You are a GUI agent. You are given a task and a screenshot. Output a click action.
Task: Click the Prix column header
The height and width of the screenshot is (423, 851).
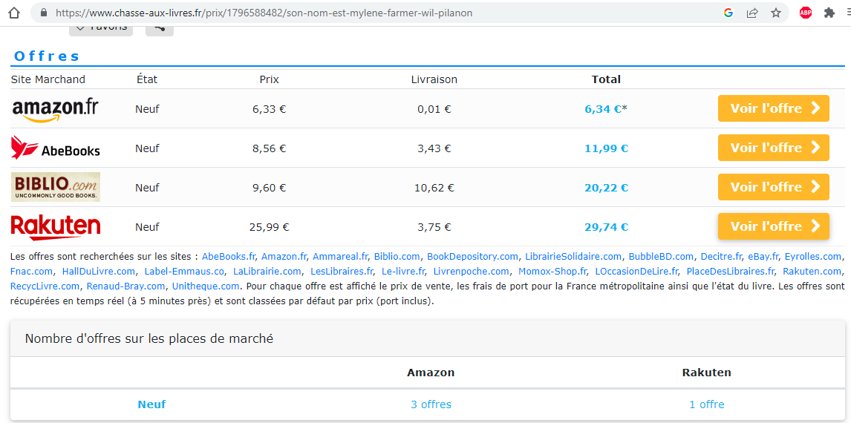tap(270, 79)
